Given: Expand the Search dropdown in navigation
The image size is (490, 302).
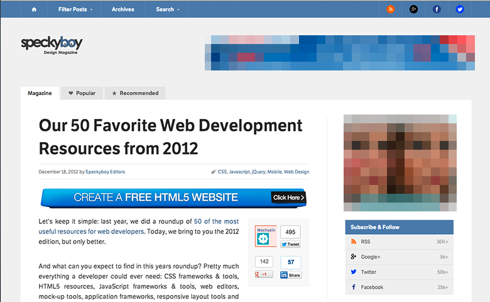Looking at the screenshot, I should click(167, 9).
